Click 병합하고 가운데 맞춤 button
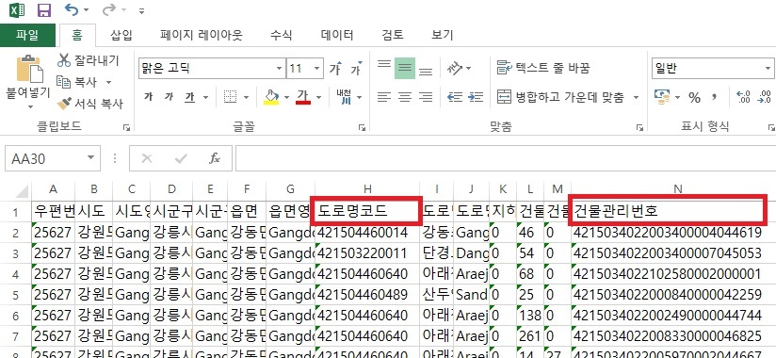This screenshot has width=776, height=358. pyautogui.click(x=560, y=97)
